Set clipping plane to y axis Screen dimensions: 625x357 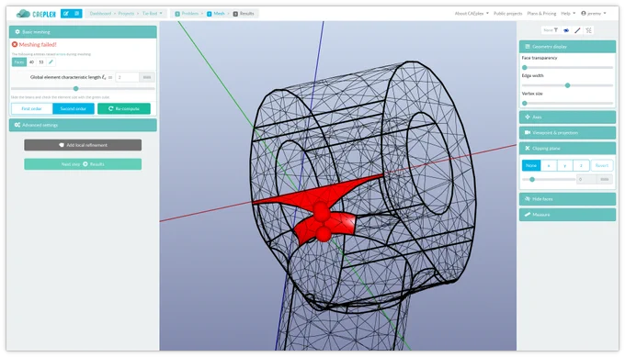[565, 165]
